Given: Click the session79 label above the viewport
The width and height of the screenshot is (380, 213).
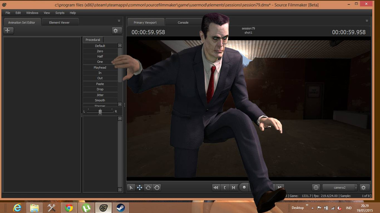Looking at the screenshot, I should pos(248,28).
